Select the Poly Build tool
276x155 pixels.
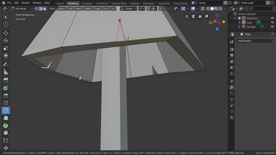pos(6,118)
